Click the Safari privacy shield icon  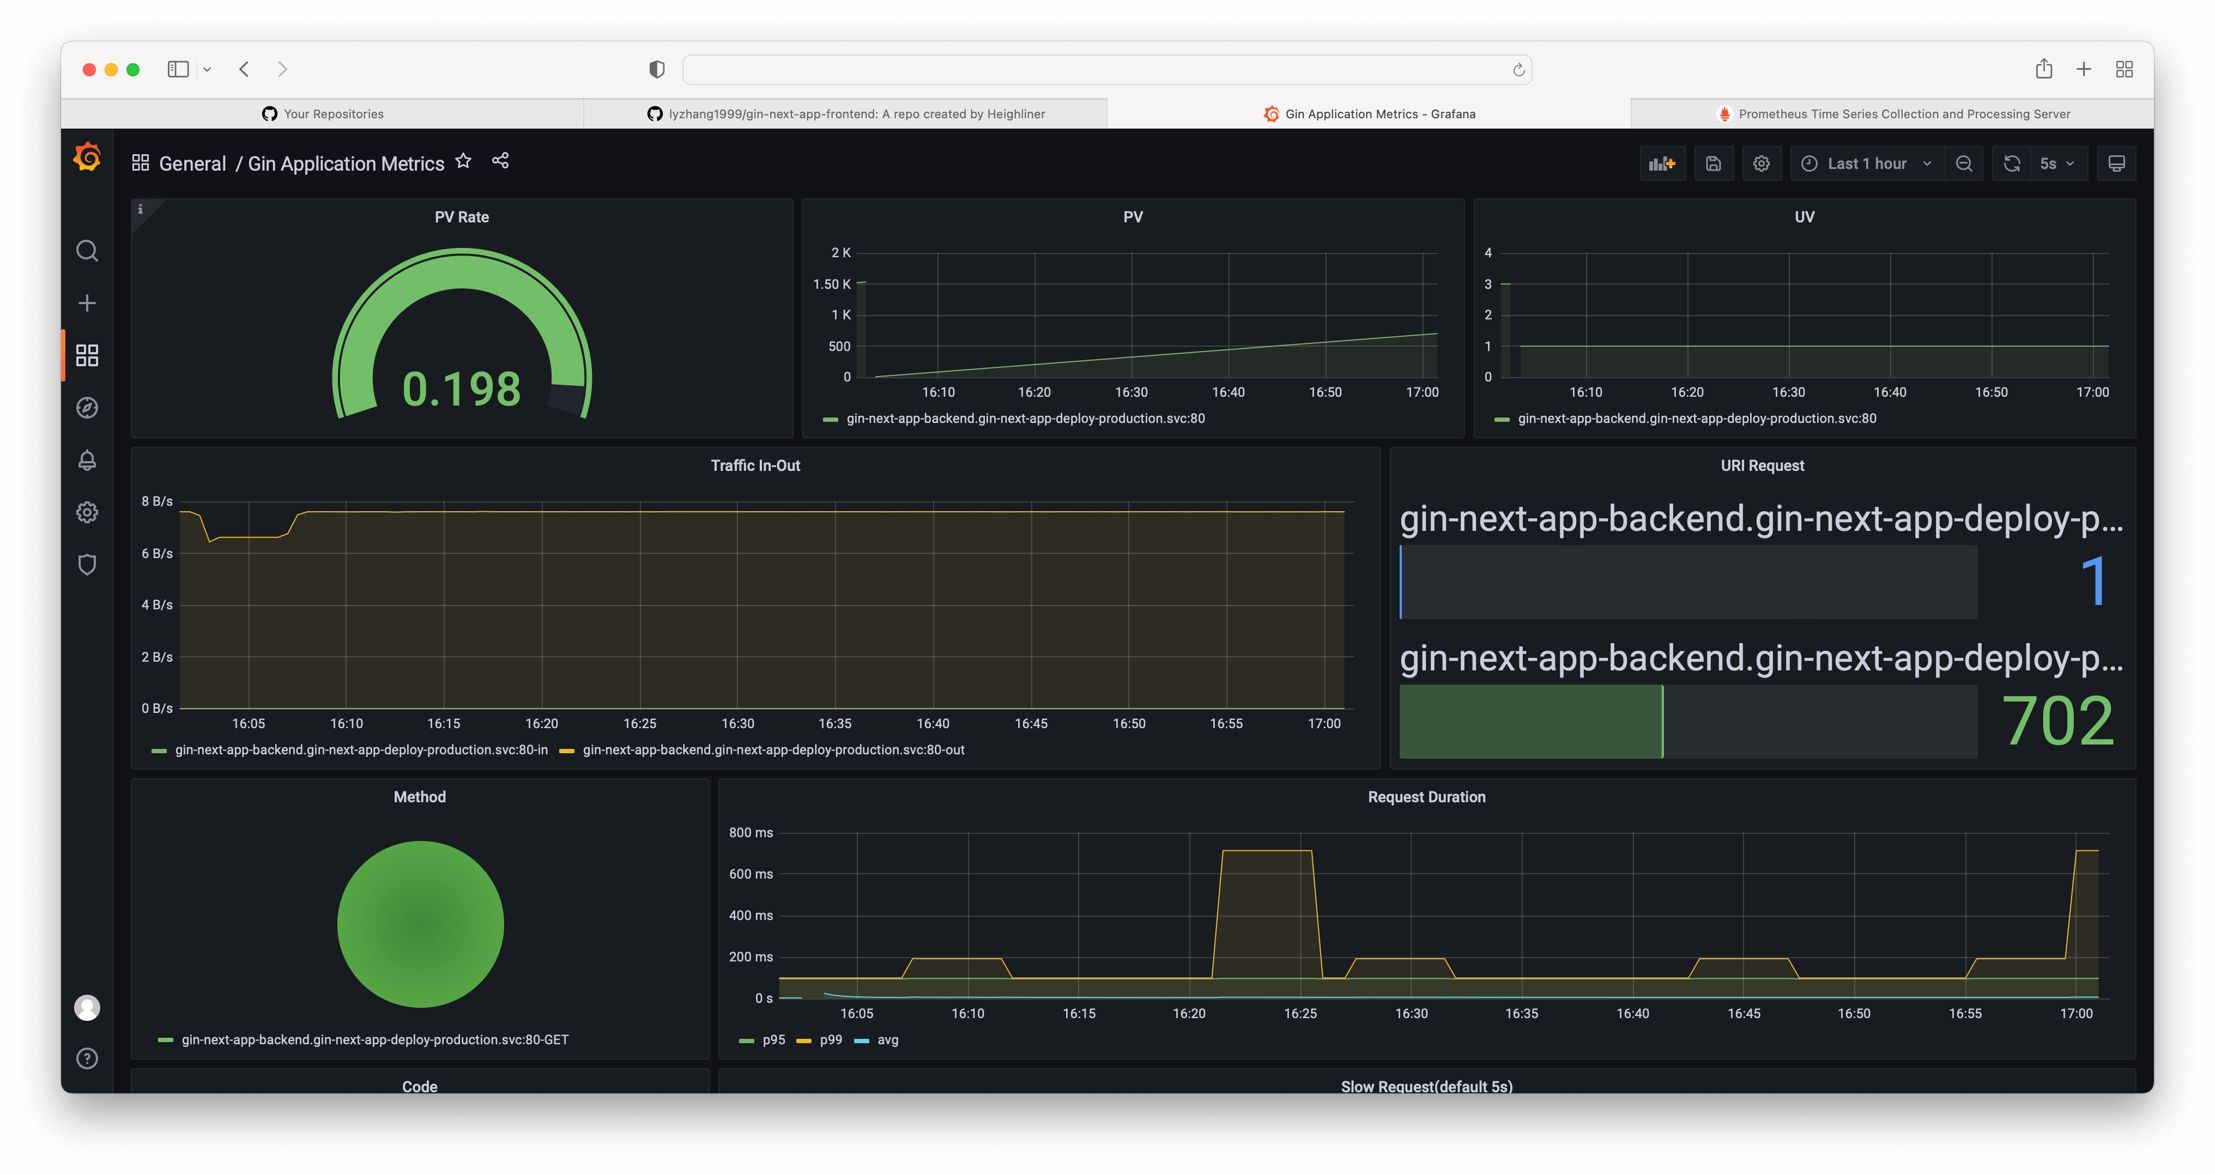tap(657, 69)
